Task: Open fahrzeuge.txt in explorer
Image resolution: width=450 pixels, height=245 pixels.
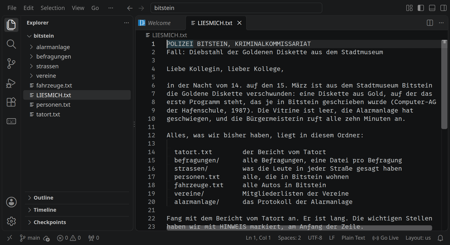Action: pos(77,86)
